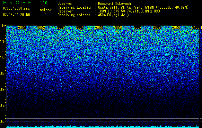Click the 'Receiving antenna' label
The height and width of the screenshot is (128, 202).
click(74, 15)
